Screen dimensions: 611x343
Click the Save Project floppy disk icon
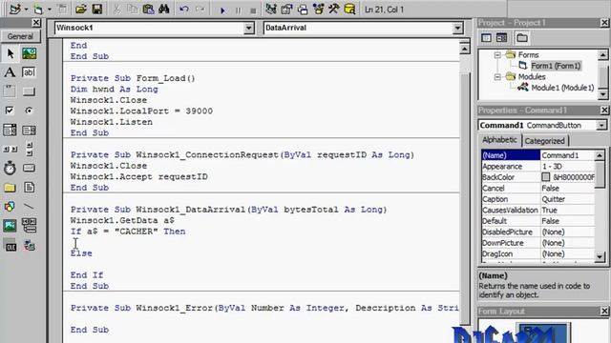[x=97, y=9]
